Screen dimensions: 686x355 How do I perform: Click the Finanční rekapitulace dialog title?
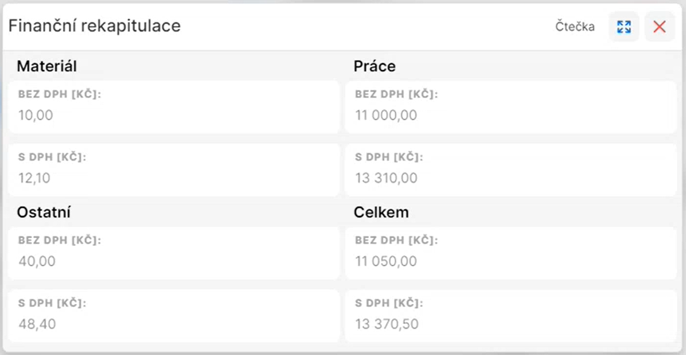[x=95, y=26]
